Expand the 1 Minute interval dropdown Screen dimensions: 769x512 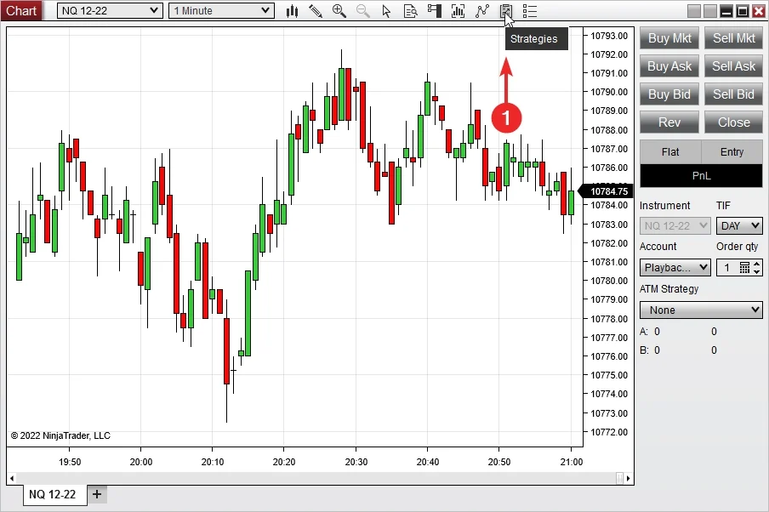click(x=220, y=11)
